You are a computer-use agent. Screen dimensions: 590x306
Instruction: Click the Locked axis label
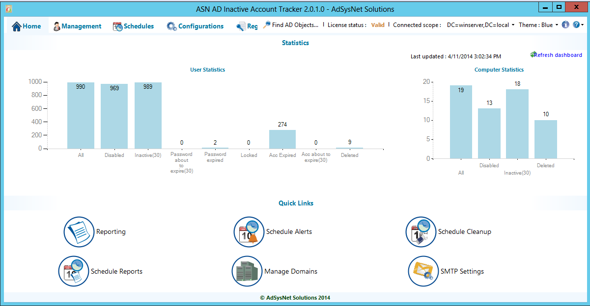[249, 155]
